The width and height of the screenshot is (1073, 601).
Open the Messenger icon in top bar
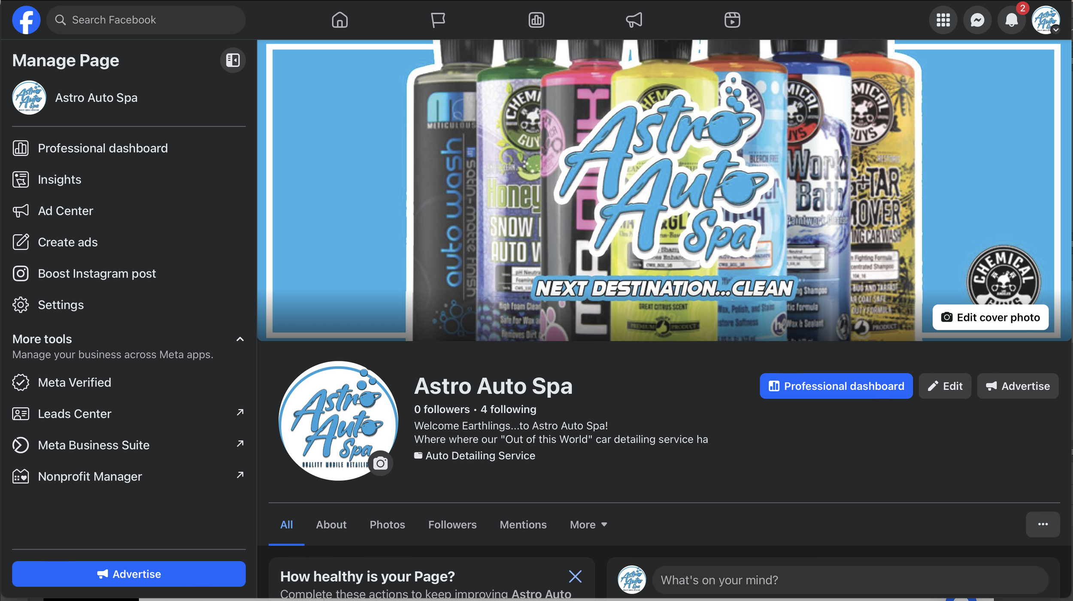(977, 20)
